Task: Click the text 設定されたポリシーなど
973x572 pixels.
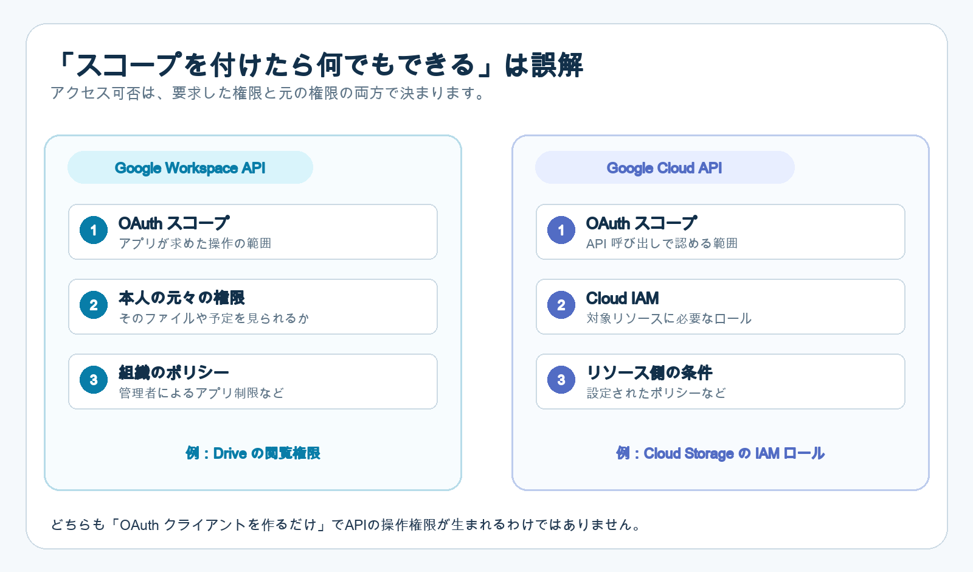Action: tap(656, 393)
